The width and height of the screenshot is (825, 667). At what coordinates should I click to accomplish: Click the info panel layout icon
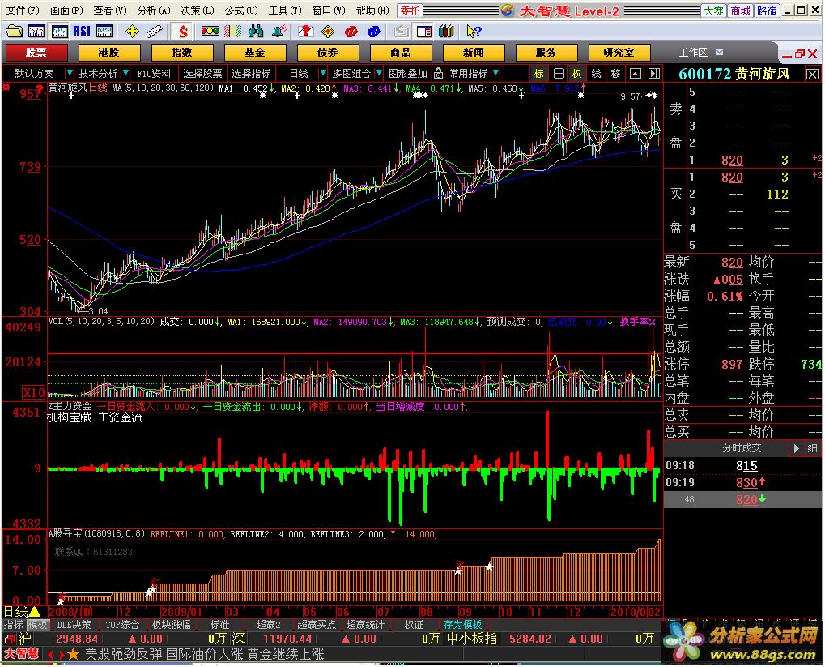[423, 32]
